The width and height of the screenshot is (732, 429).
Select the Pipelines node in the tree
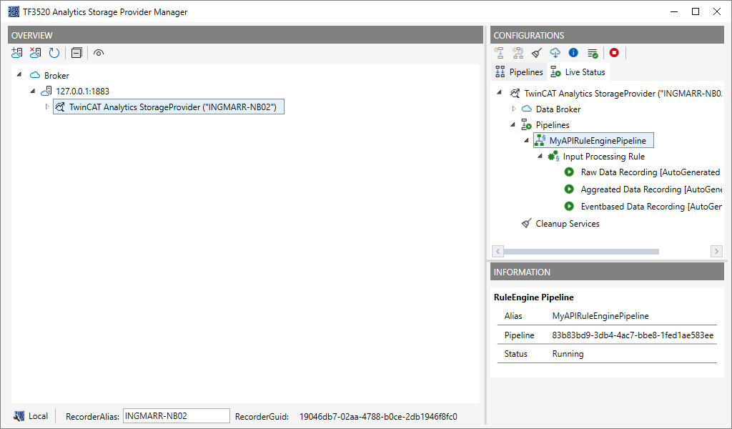coord(553,125)
